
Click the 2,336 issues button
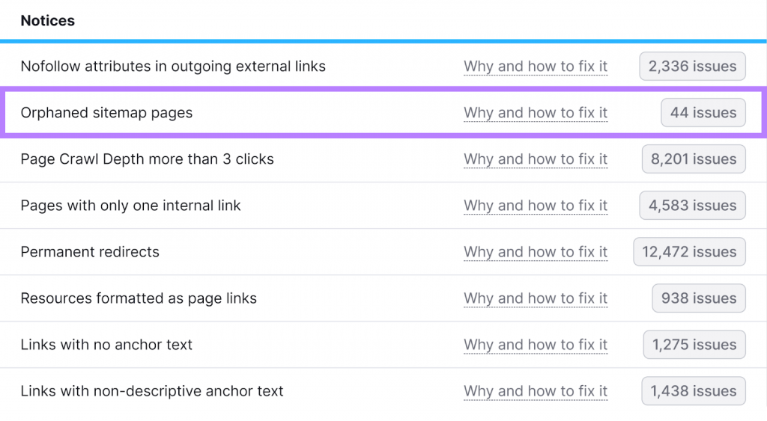point(692,67)
